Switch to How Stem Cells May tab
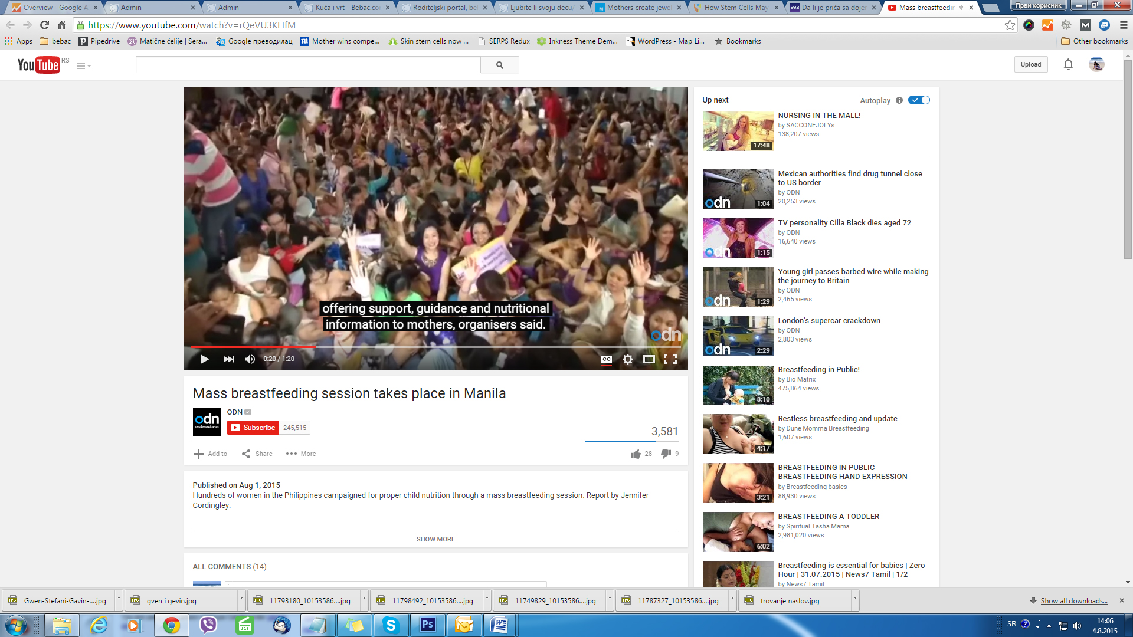Viewport: 1133px width, 637px height. pos(736,8)
